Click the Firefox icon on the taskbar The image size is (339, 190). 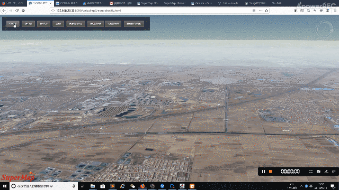[x=142, y=186]
